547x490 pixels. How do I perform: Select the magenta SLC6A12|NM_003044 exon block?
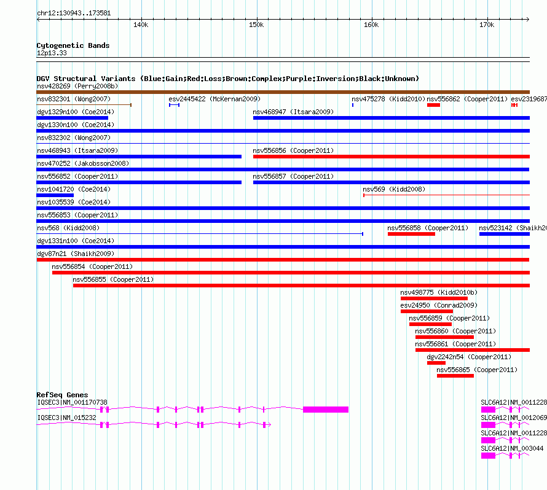488,456
